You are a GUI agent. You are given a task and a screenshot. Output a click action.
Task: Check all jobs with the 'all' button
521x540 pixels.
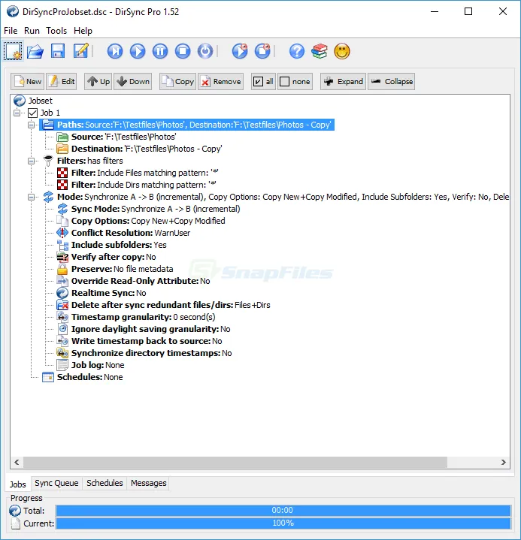pos(263,82)
